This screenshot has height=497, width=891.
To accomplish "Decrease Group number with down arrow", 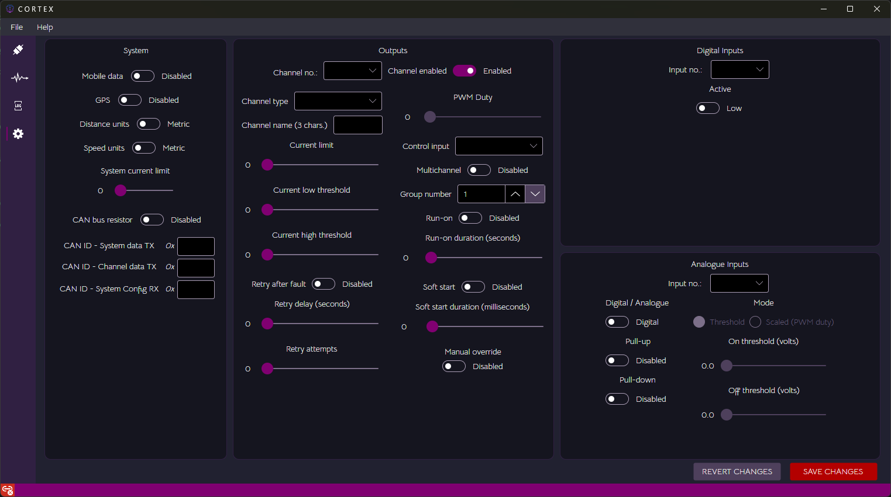I will point(535,194).
